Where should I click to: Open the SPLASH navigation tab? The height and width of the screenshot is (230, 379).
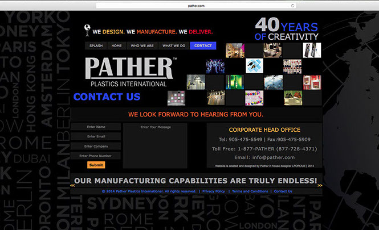coord(96,45)
